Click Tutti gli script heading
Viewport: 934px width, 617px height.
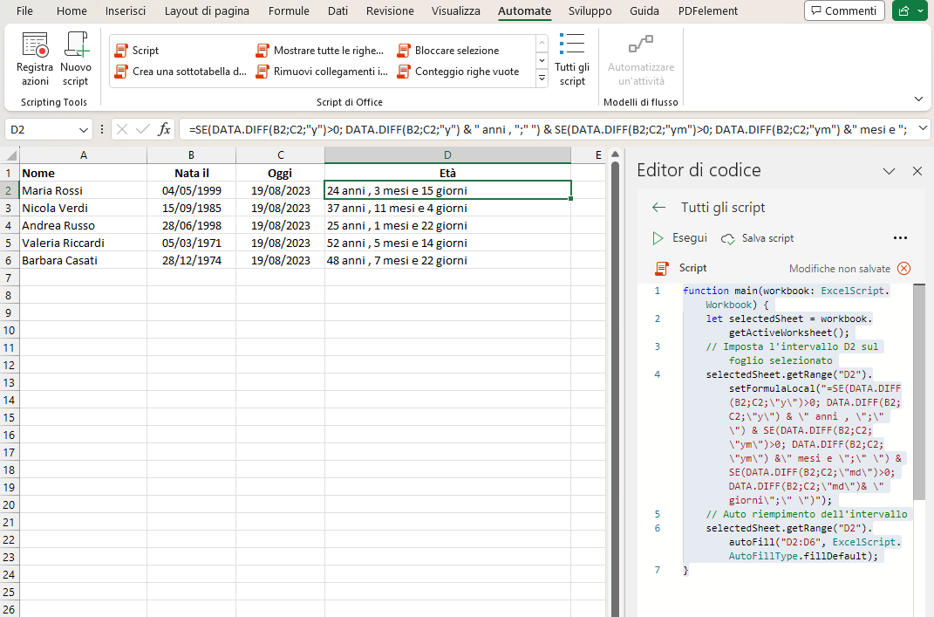(x=723, y=208)
